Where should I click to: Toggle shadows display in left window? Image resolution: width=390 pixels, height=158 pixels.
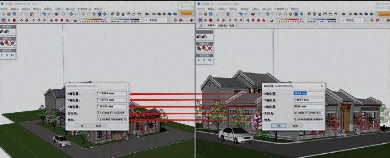[75, 20]
